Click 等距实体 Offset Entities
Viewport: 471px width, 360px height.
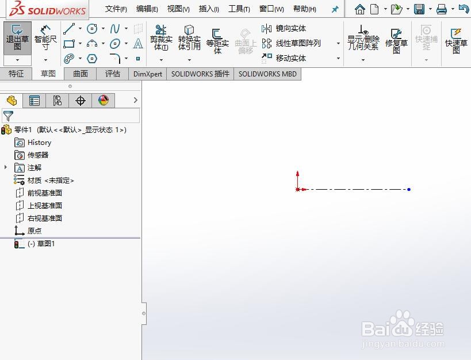click(x=217, y=36)
